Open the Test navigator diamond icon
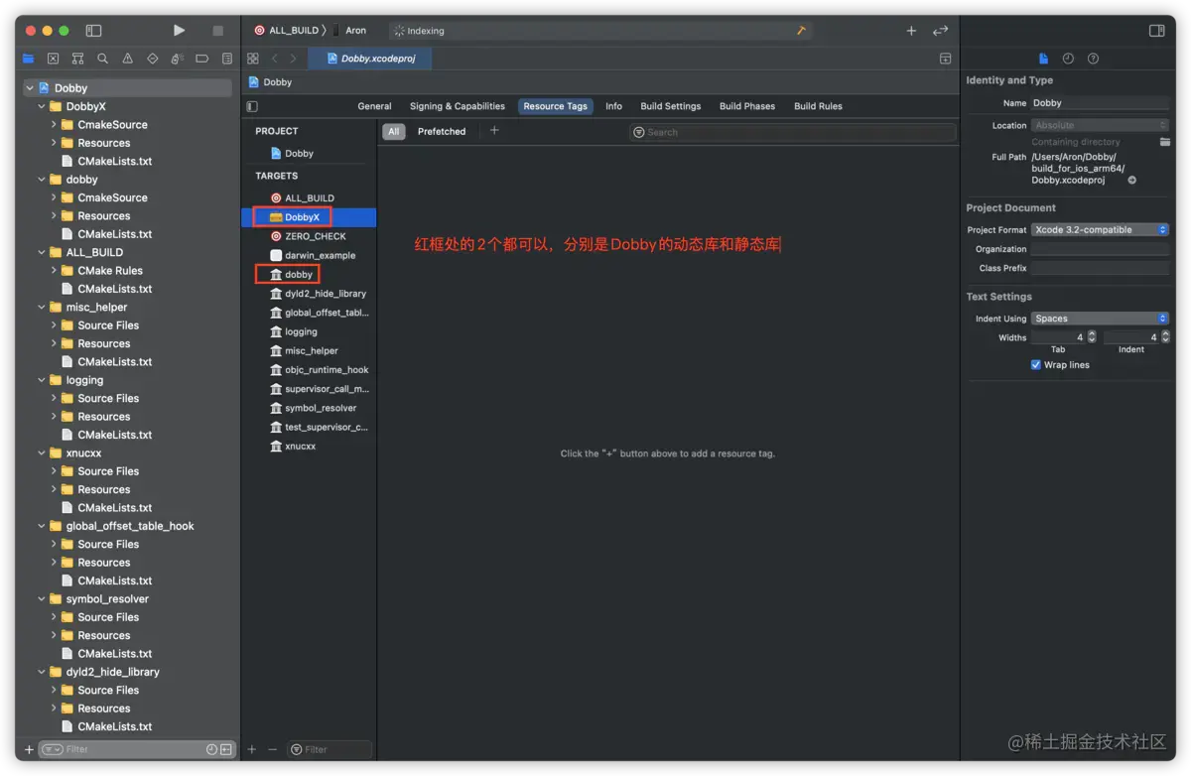 [x=152, y=59]
